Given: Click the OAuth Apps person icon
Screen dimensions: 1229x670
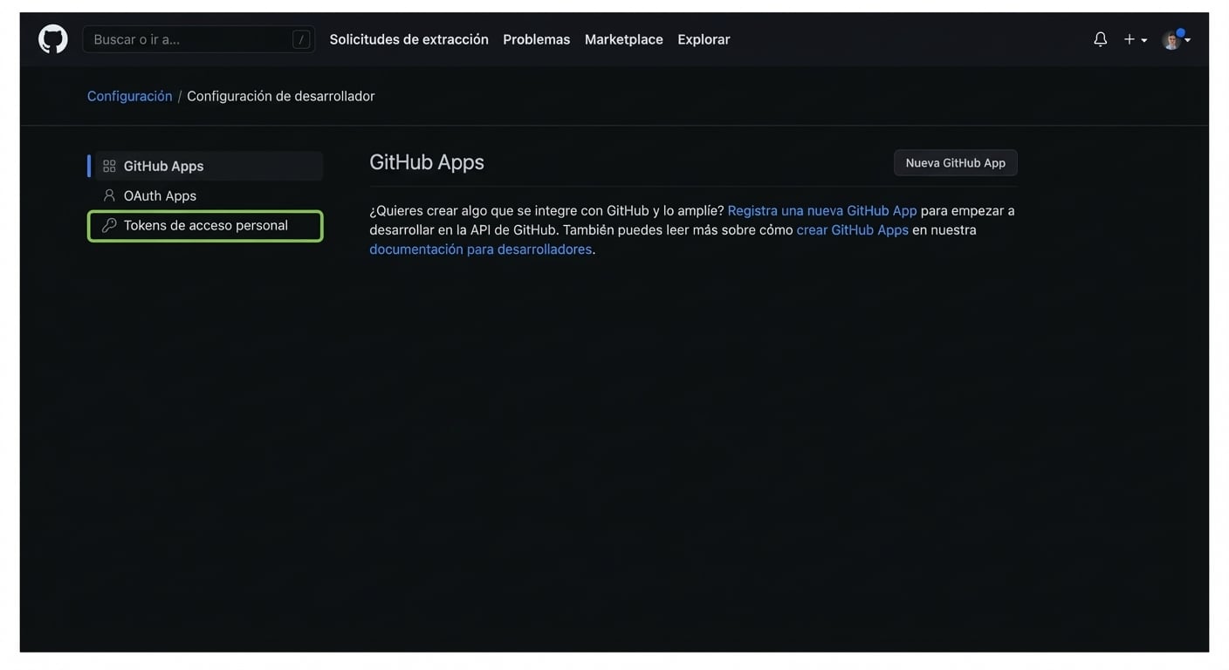Looking at the screenshot, I should (x=109, y=195).
